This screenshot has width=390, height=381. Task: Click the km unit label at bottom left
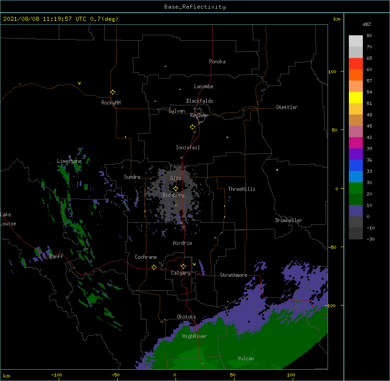pos(7,376)
